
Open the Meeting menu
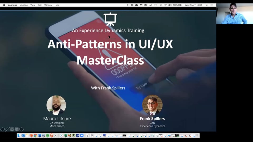[23, 5]
